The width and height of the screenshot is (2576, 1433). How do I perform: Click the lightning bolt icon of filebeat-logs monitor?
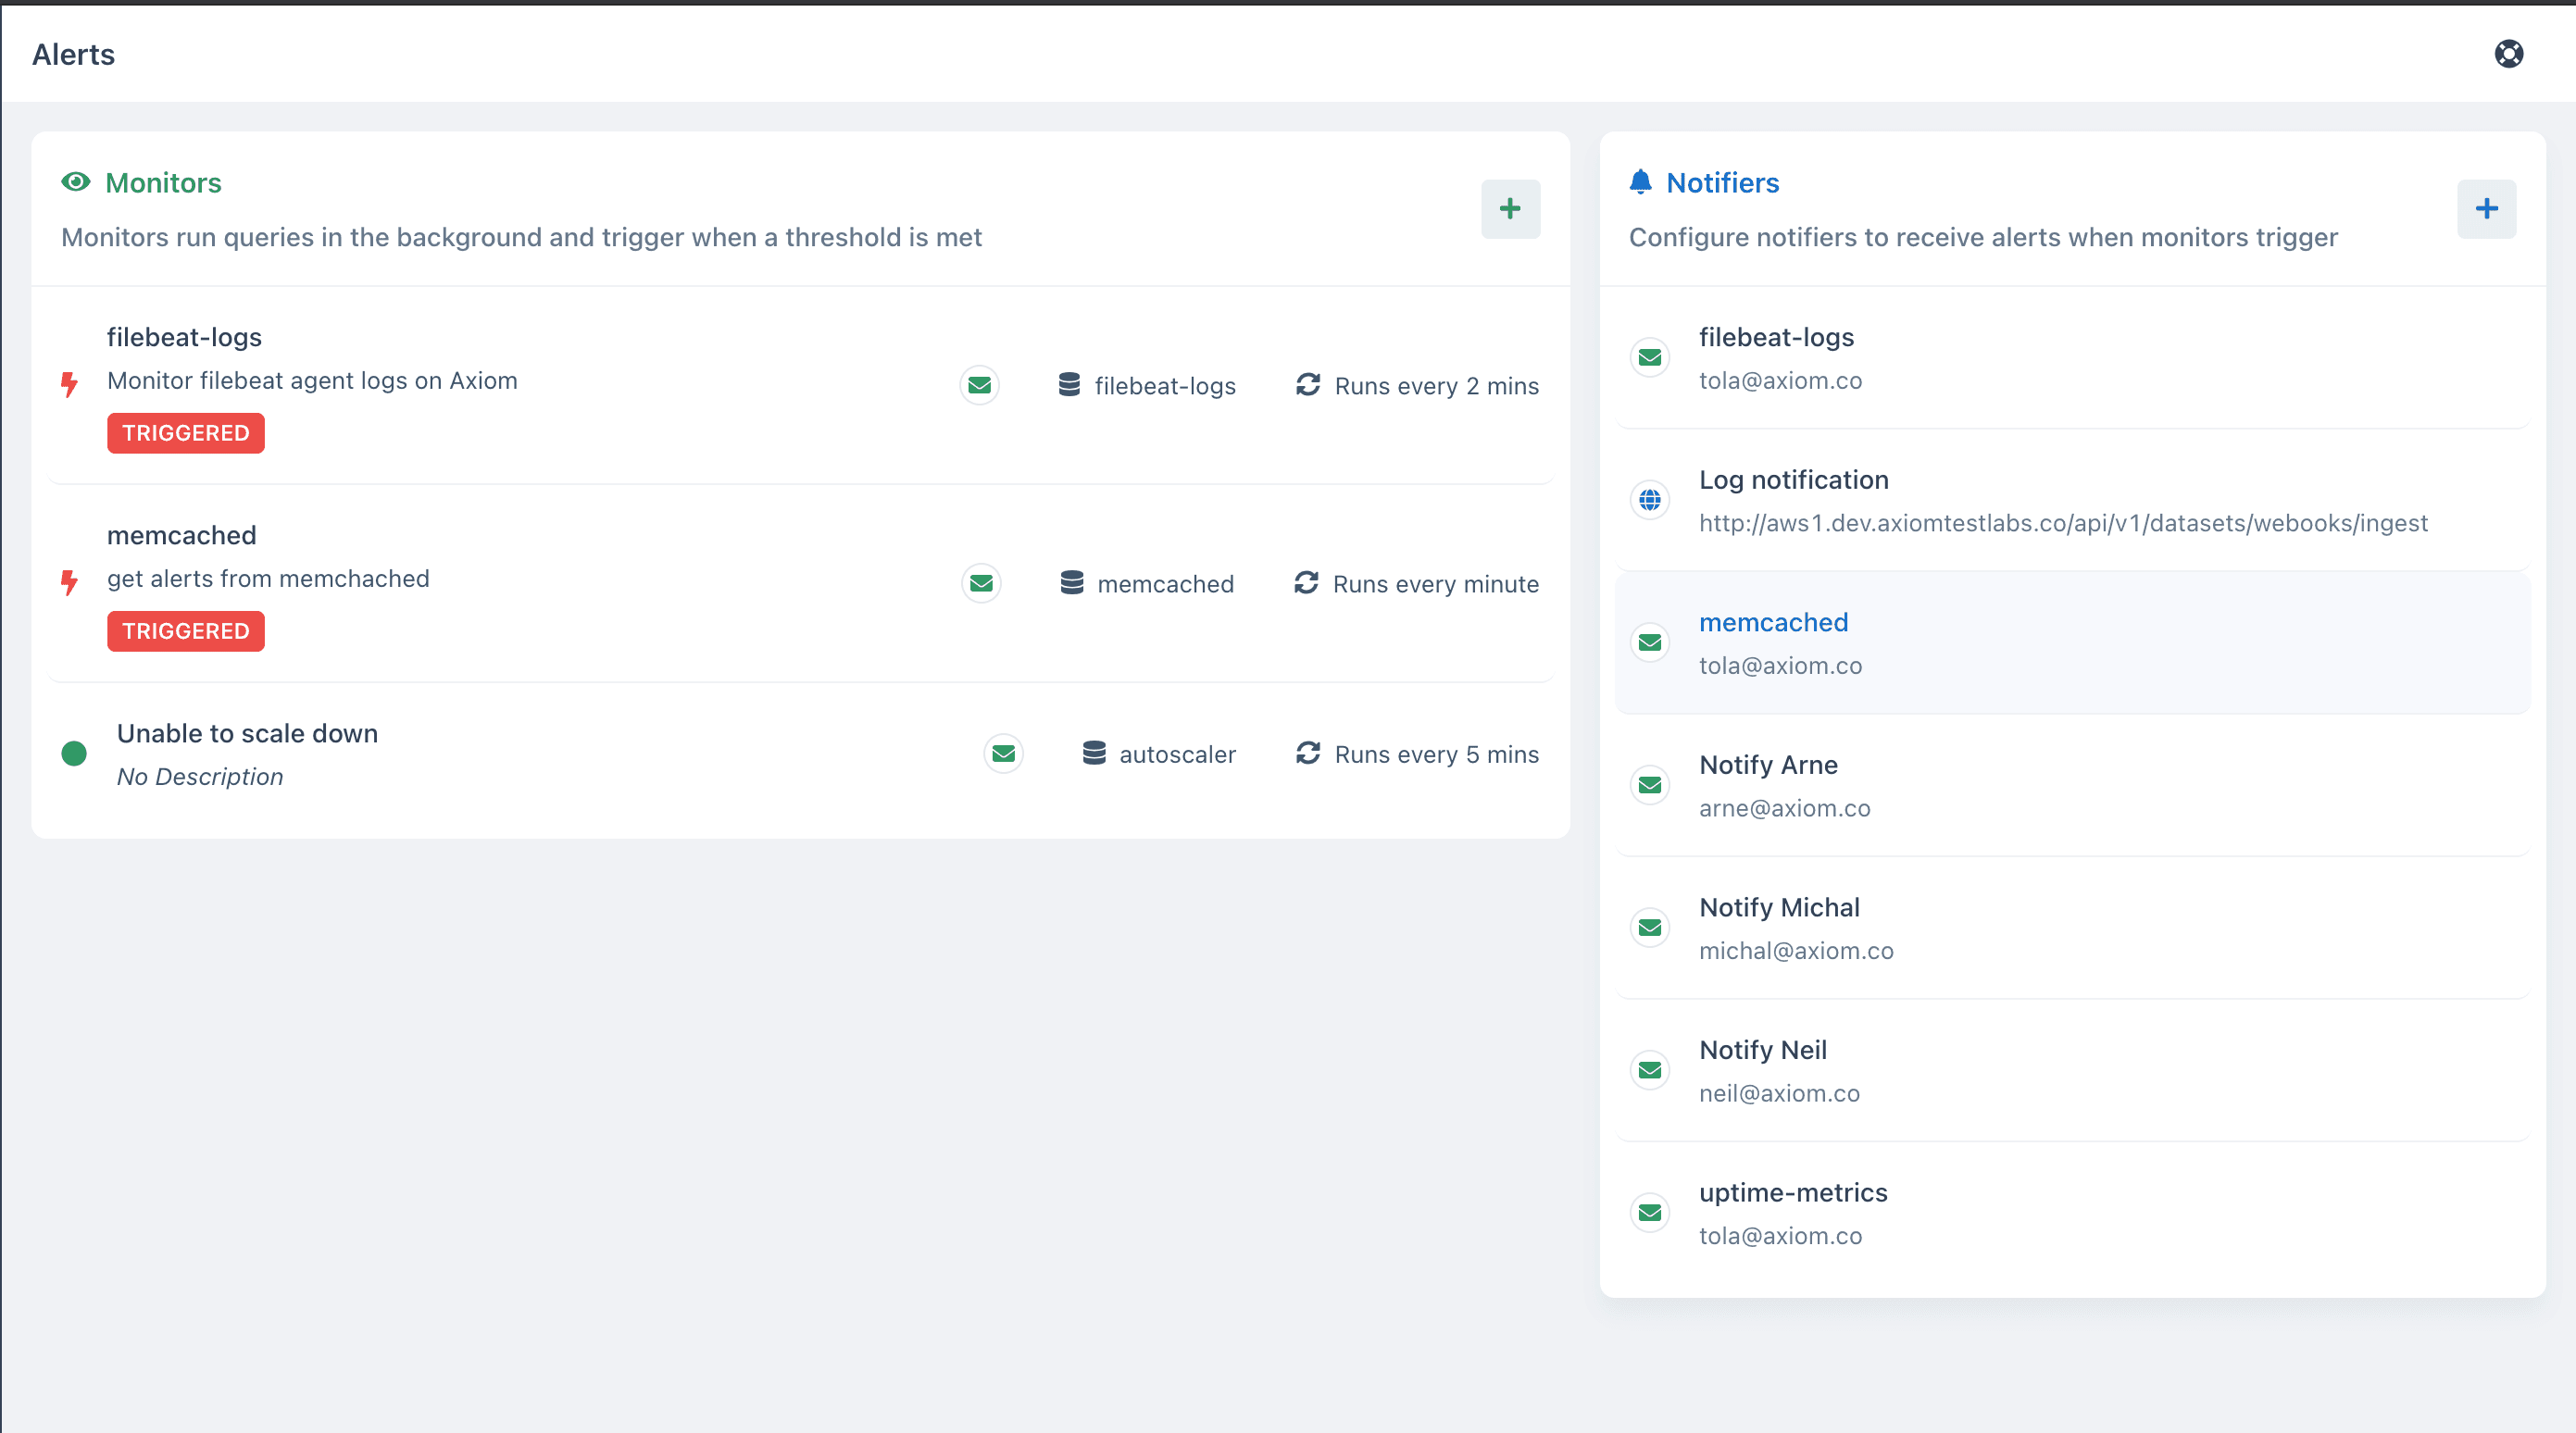(x=69, y=385)
